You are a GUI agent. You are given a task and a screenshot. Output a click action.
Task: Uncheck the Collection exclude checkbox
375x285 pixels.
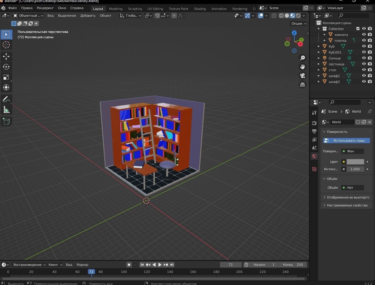tap(358, 29)
